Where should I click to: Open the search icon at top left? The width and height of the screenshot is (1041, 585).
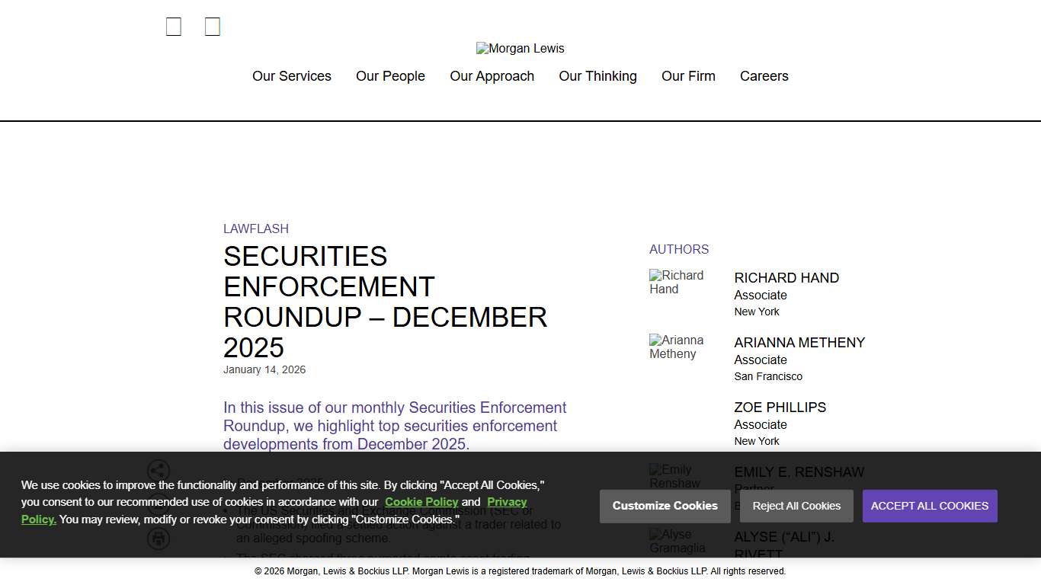tap(173, 26)
